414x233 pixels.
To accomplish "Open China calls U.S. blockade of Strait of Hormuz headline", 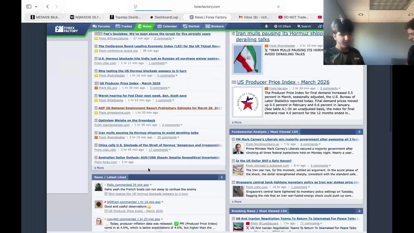I will (160, 145).
